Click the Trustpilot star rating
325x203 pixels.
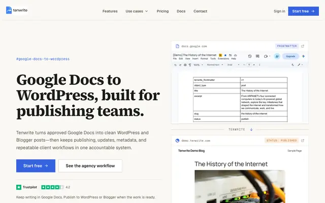52,187
